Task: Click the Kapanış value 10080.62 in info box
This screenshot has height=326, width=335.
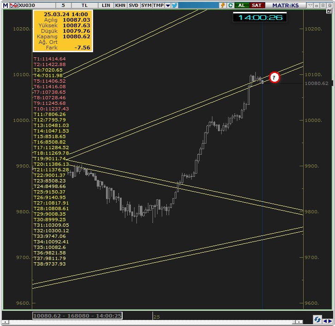Action: point(76,36)
